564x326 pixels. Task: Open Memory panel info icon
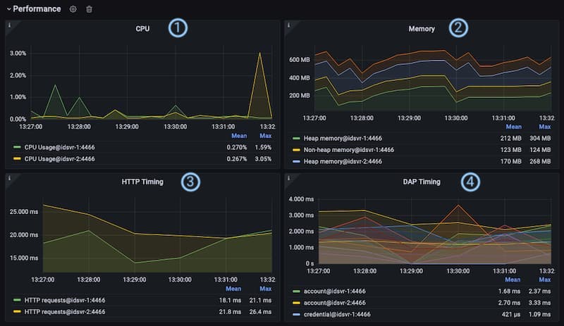(288, 25)
